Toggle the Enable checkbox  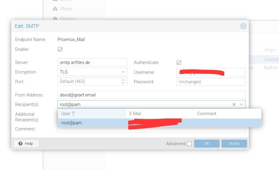coord(60,49)
